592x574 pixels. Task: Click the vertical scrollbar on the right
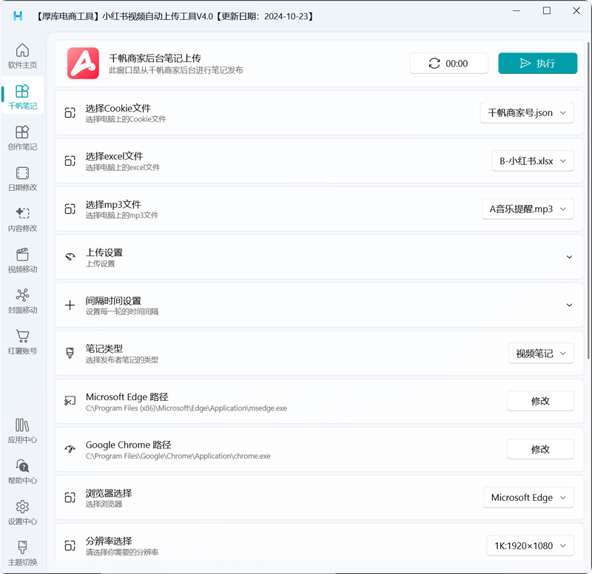coord(588,200)
